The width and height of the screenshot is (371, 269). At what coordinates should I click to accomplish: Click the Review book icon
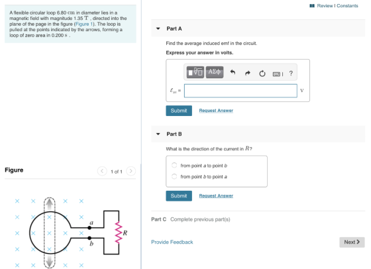pos(312,6)
